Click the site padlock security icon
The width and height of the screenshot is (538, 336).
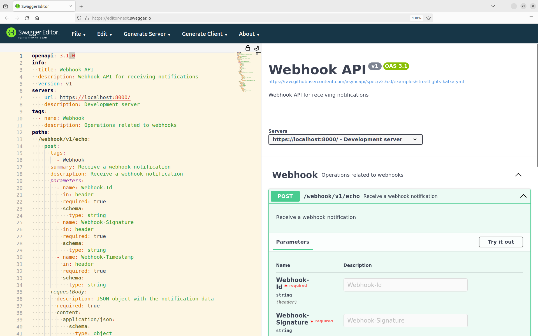tap(87, 18)
